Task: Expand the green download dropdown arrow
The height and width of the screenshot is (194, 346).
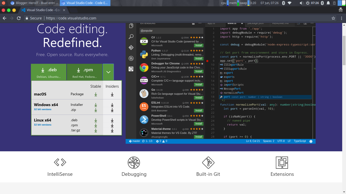Action: 108,72
